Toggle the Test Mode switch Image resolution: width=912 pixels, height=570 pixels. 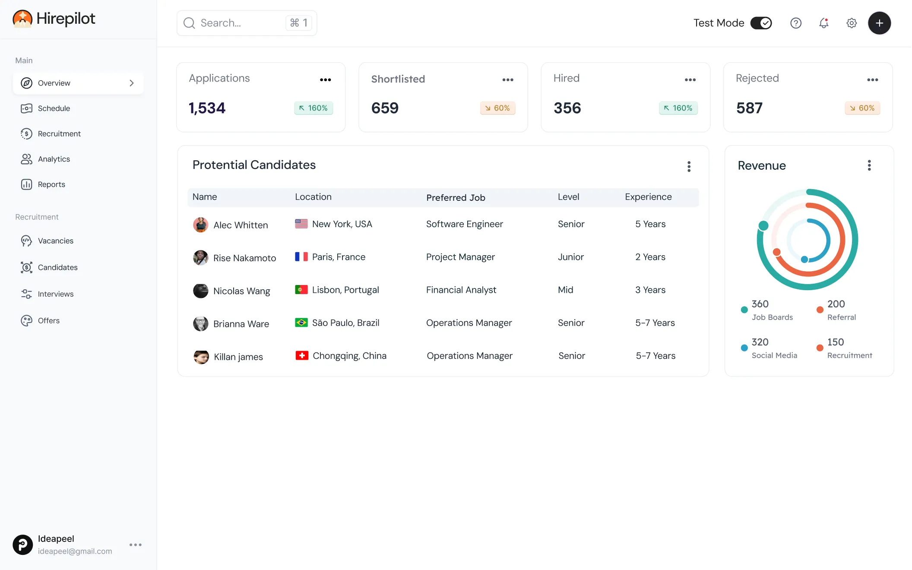click(761, 23)
